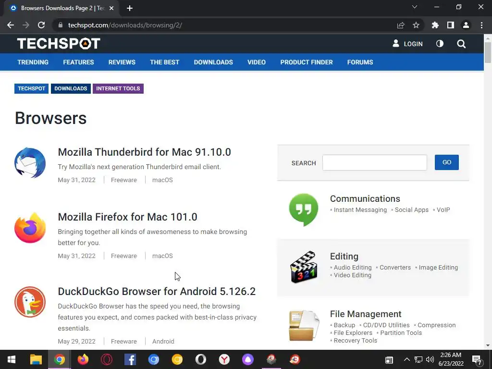Image resolution: width=492 pixels, height=369 pixels.
Task: Open the Chrome three-dot menu
Action: (x=481, y=25)
